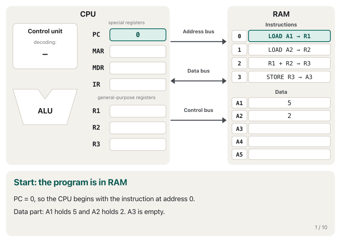Click the general-purpose registers caption
Image resolution: width=341 pixels, height=242 pixels.
pos(126,98)
